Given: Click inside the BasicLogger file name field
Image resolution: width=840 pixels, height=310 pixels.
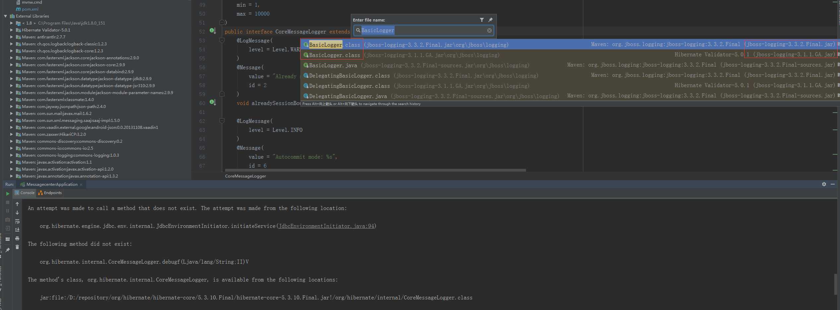Looking at the screenshot, I should tap(423, 30).
